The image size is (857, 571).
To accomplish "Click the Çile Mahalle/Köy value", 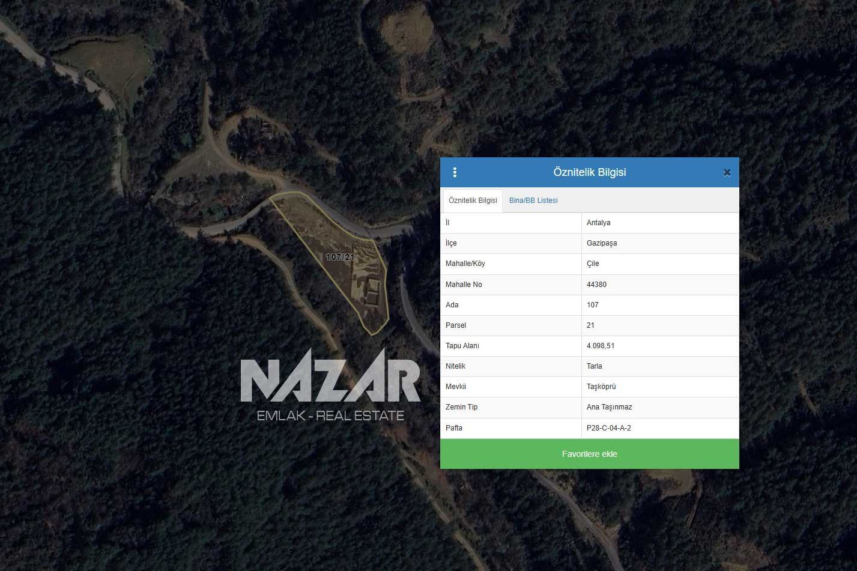I will coord(593,264).
